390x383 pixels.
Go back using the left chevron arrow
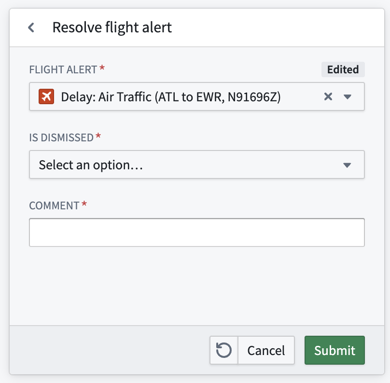31,27
